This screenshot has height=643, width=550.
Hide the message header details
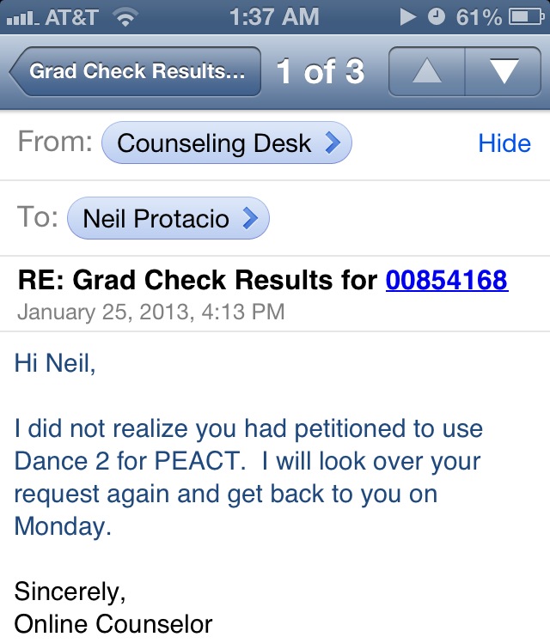tap(504, 143)
